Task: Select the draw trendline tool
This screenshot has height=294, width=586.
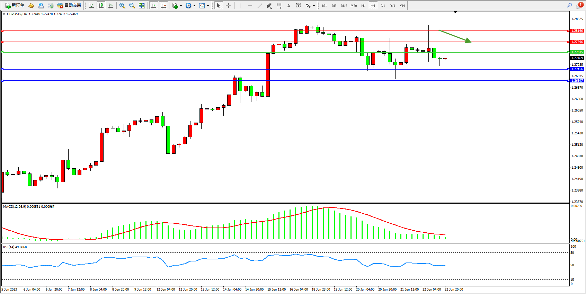Action: (260, 6)
